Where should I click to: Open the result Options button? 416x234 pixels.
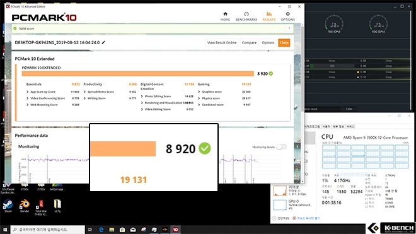tap(268, 43)
